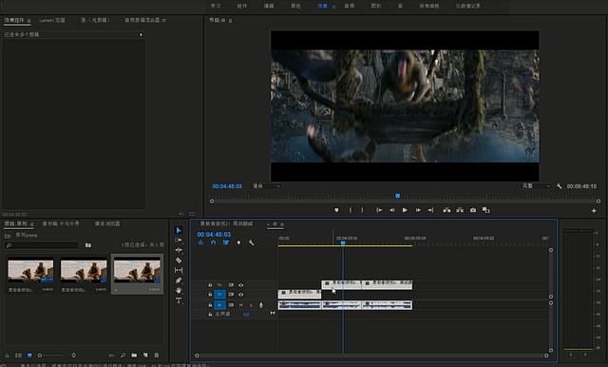Switch to the Learning workspace tab
Viewport: 608px width, 367px height.
point(216,6)
